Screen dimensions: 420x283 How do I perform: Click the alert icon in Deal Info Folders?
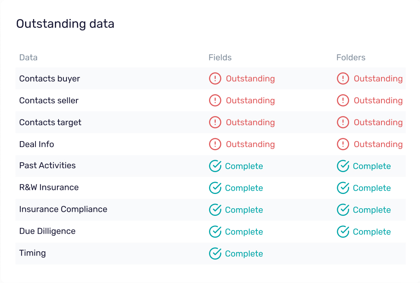pyautogui.click(x=343, y=144)
